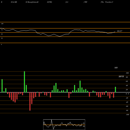The width and height of the screenshot is (130, 130).
Task: Click the -80 label on MR axis
Action: coord(127,110)
